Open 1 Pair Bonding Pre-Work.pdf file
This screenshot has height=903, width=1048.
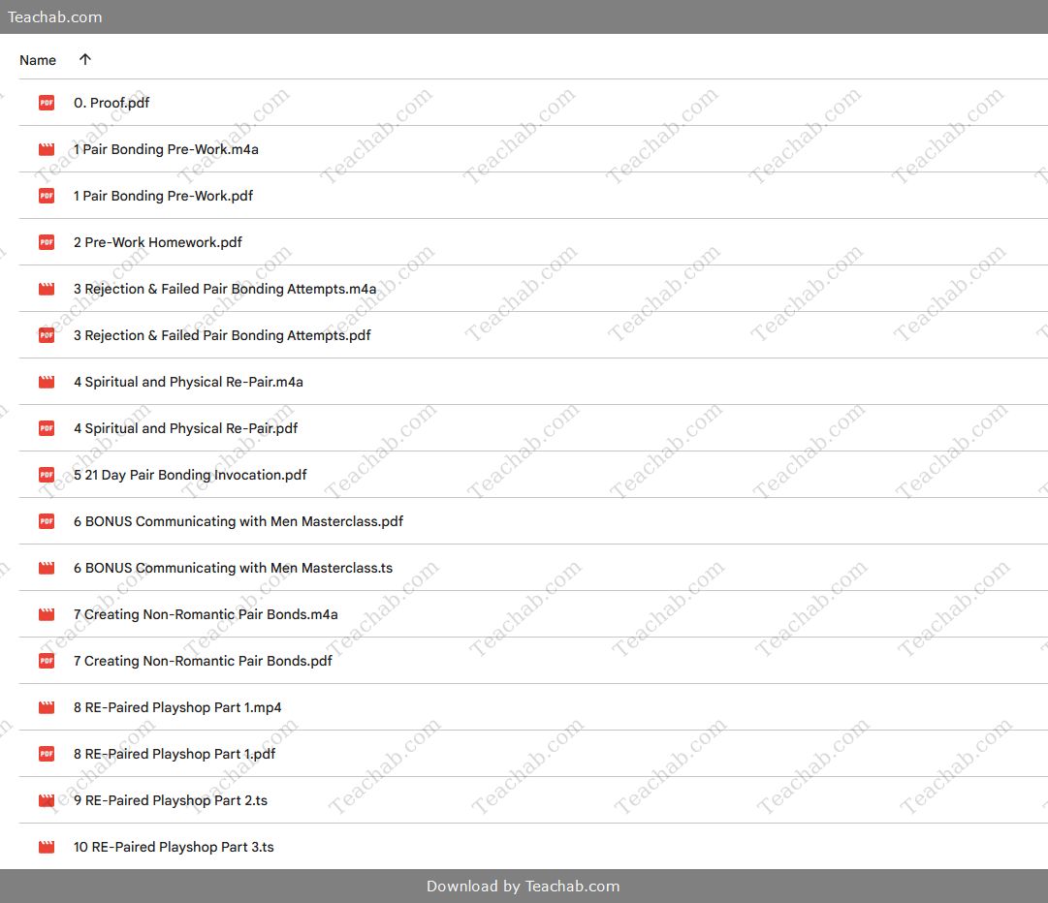pos(163,196)
